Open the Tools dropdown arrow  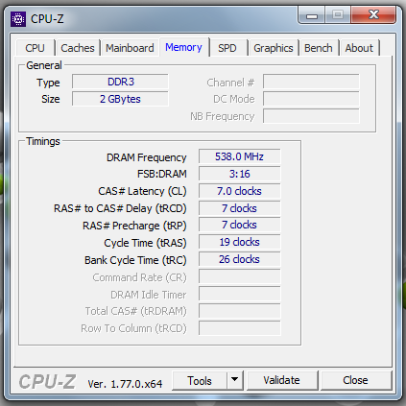click(235, 380)
